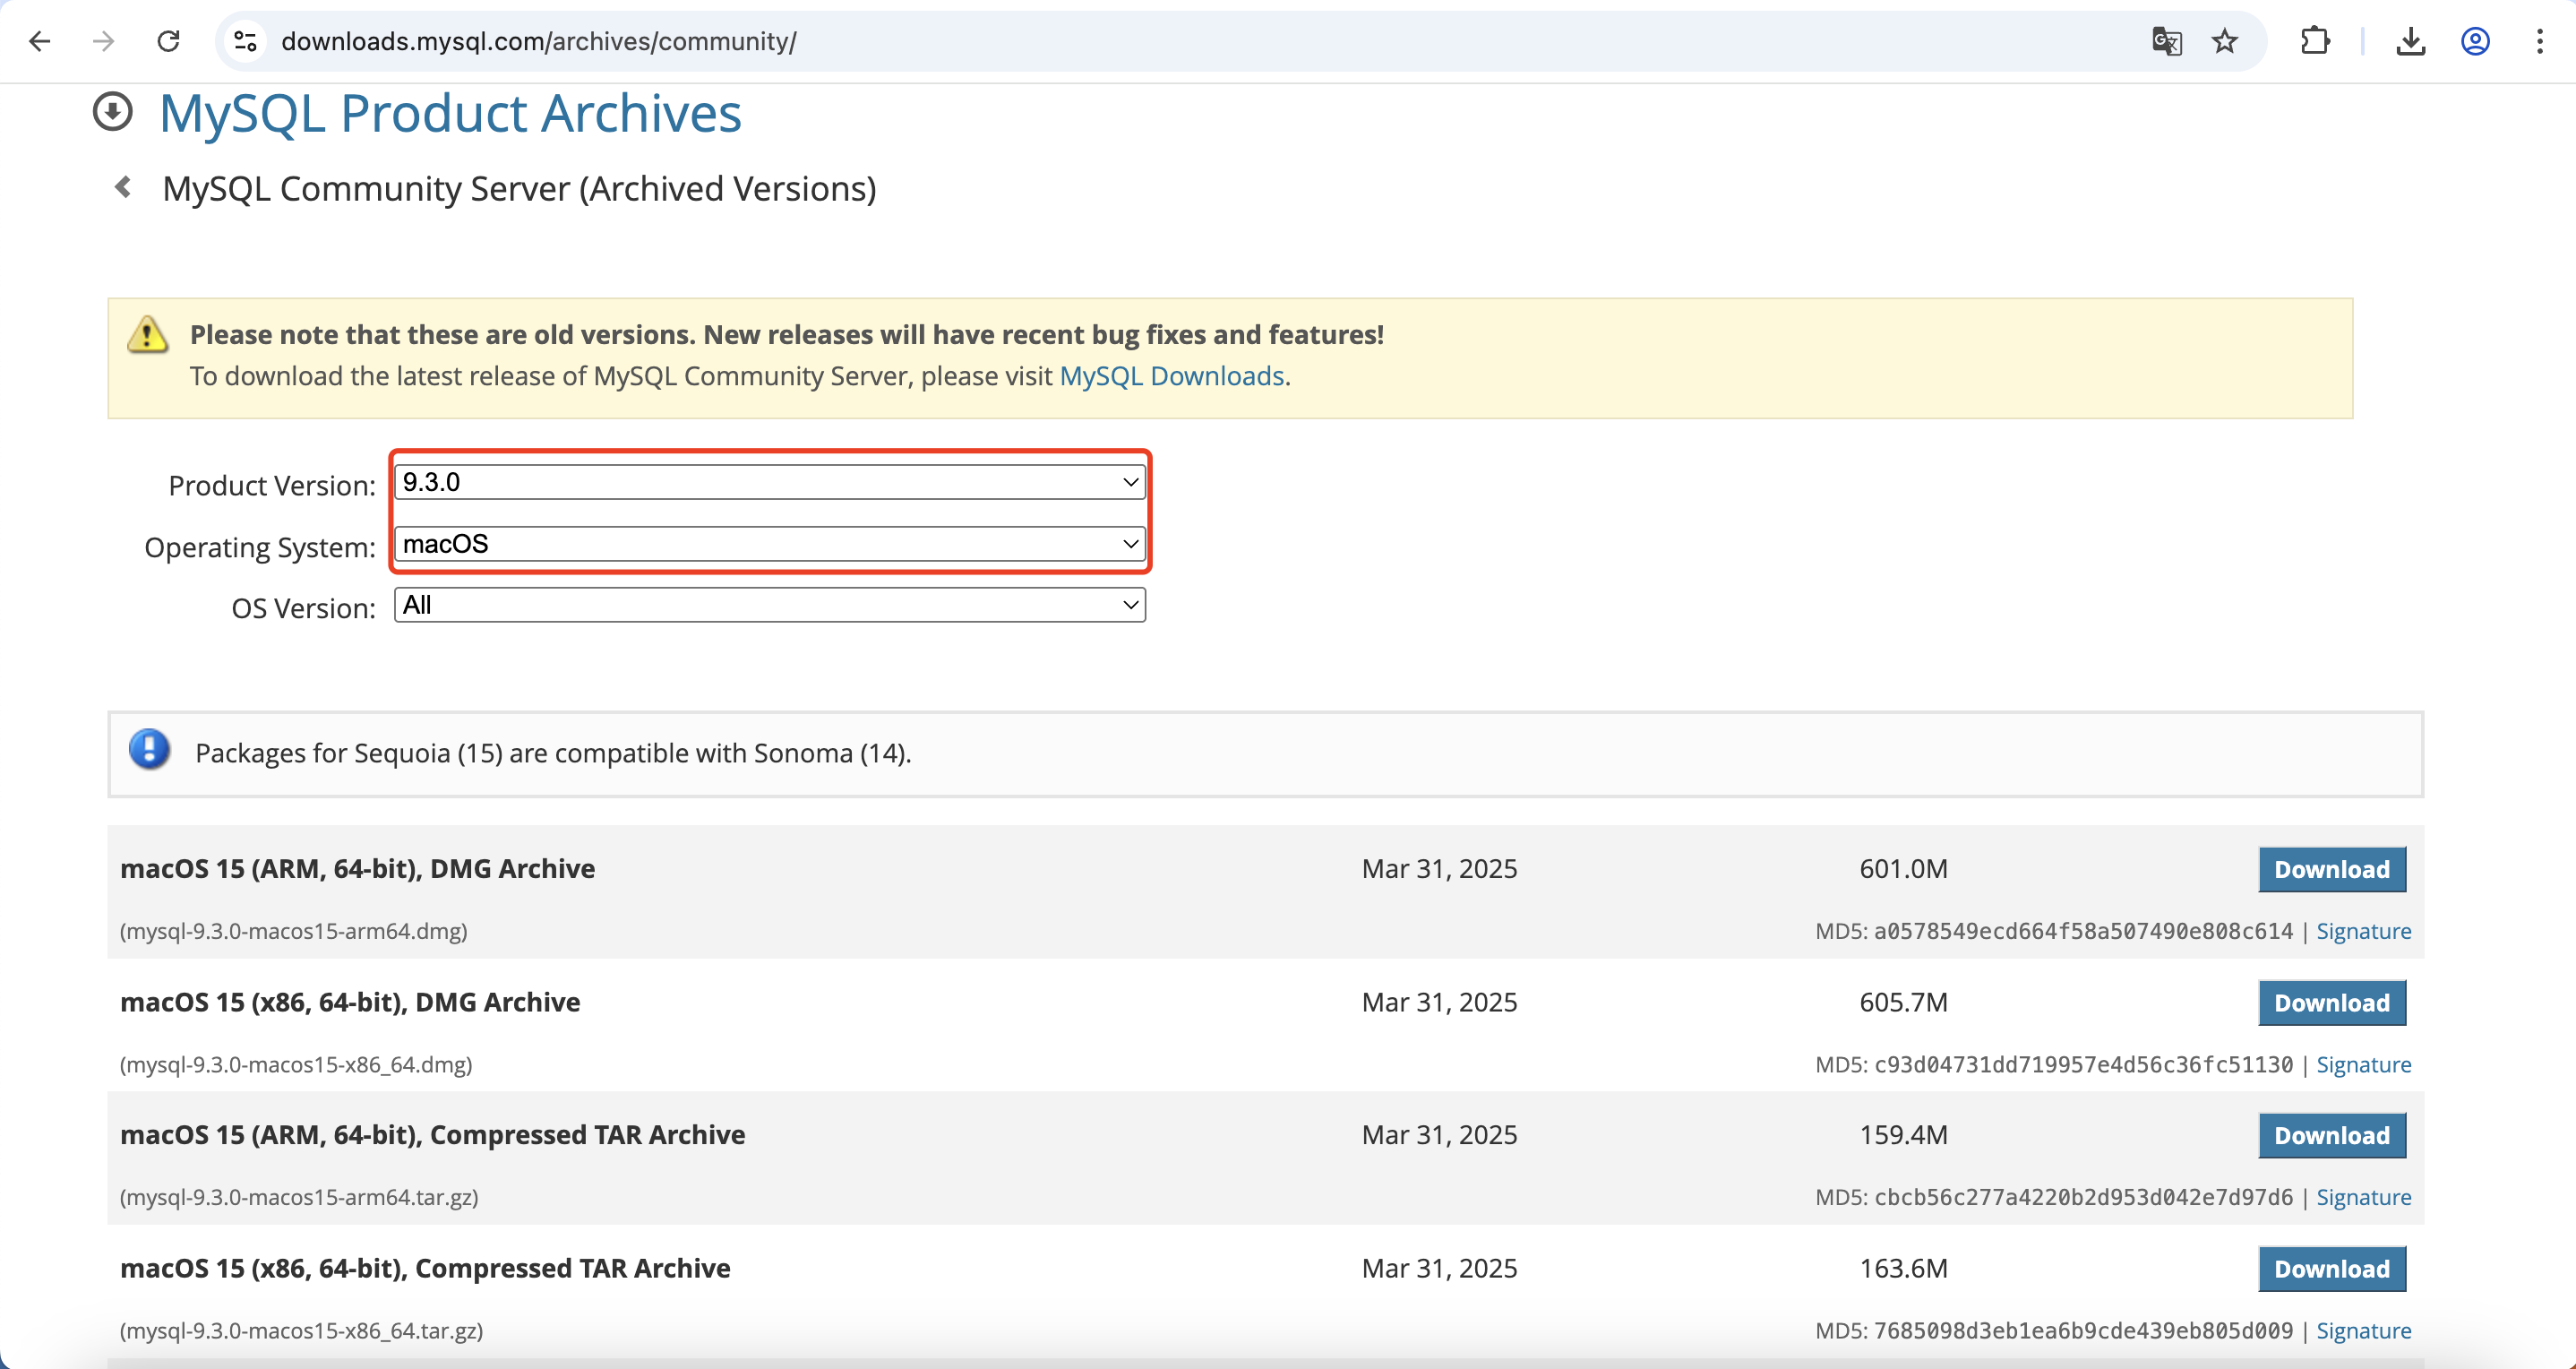Click 'macOS 15 (x86, 64-bit), Compressed TAR Archive' title
2576x1369 pixels.
pyautogui.click(x=426, y=1268)
